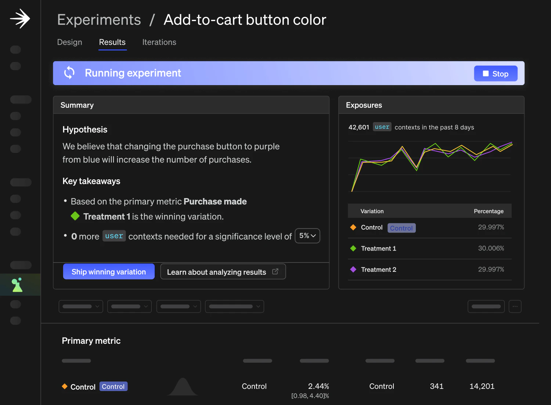Stop the running experiment
The image size is (551, 405).
(x=496, y=74)
